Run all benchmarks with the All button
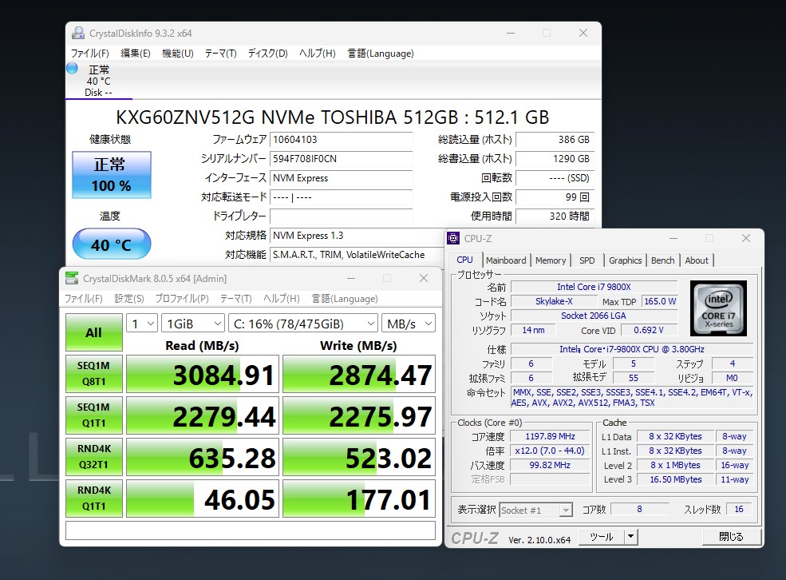This screenshot has height=580, width=786. pos(93,332)
